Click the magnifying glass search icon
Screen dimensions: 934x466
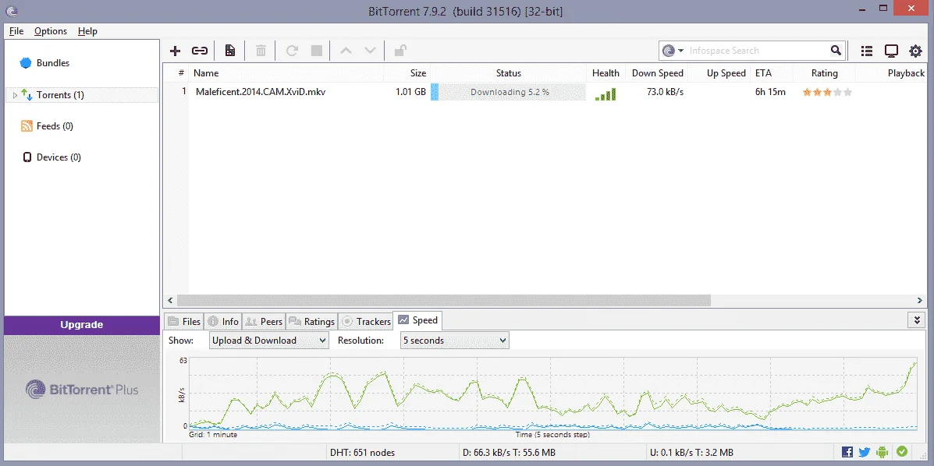(x=836, y=51)
